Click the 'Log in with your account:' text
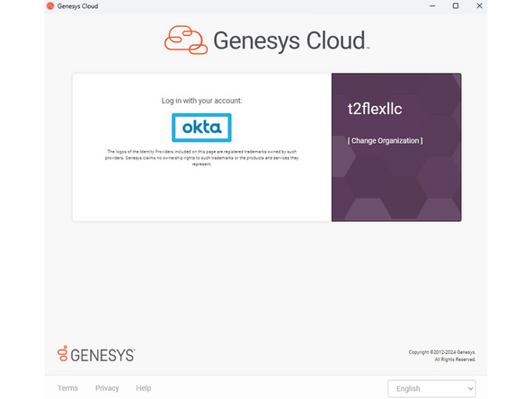This screenshot has height=399, width=532. pos(202,101)
